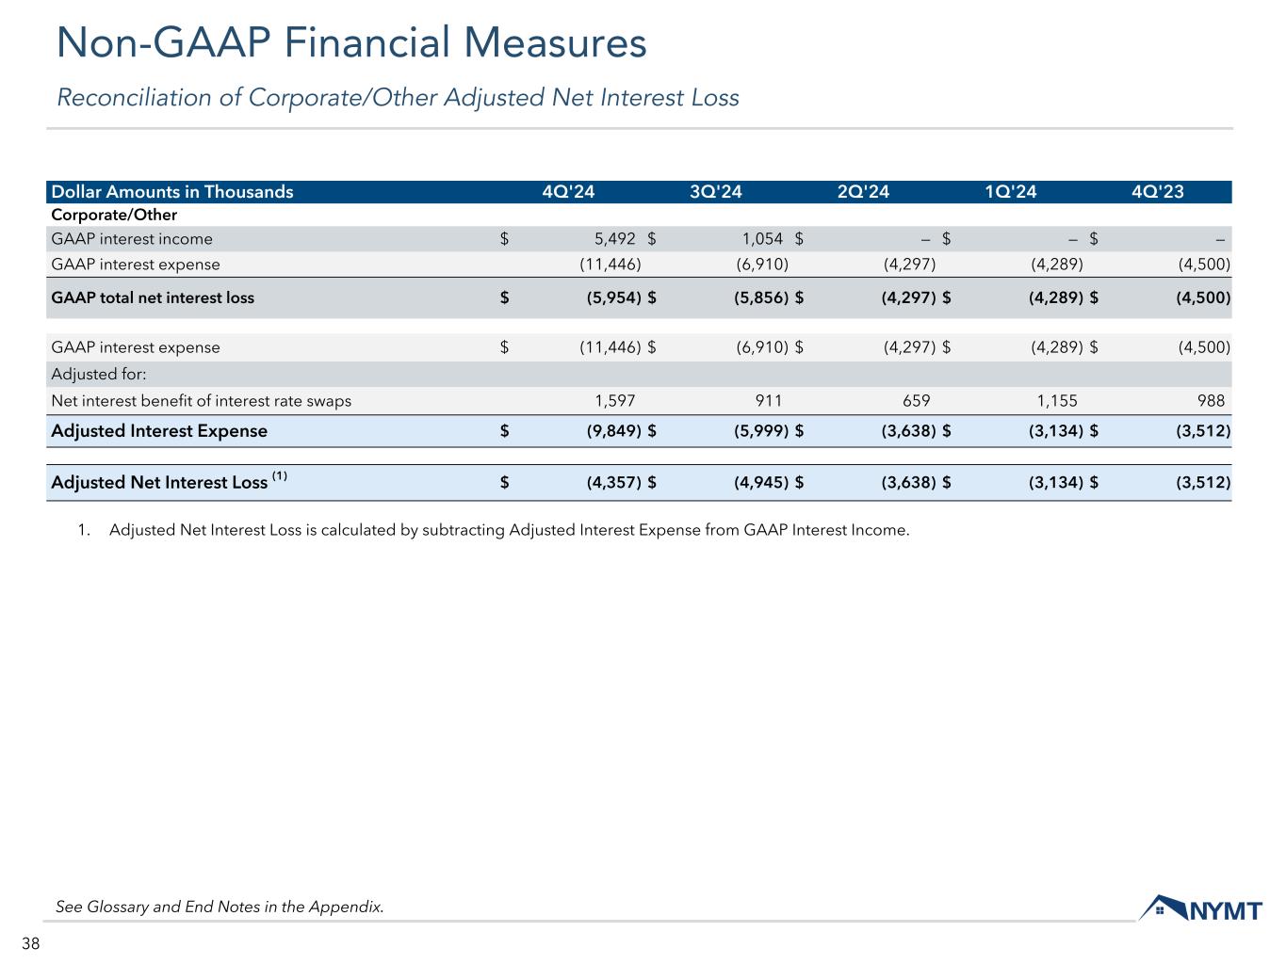Screen dimensions: 1286x964
Task: Select the 4Q'23 column header
Action: coord(1157,192)
